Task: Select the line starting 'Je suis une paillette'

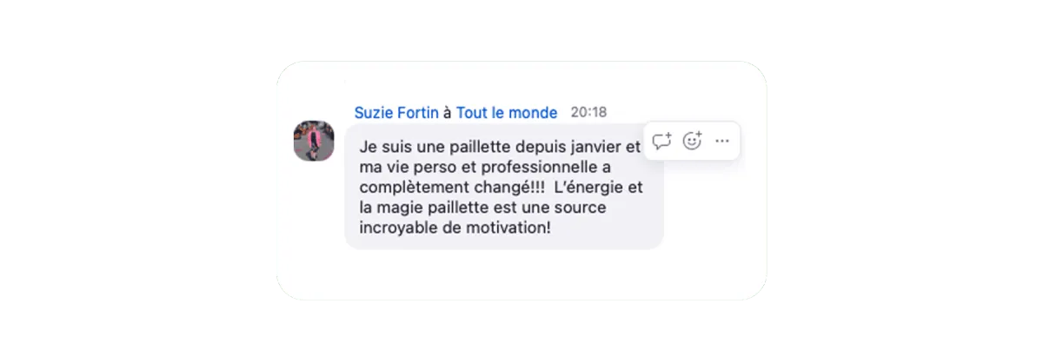Action: click(x=499, y=148)
